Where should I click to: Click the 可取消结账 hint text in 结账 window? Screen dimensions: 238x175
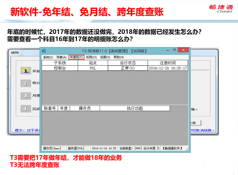coord(202,130)
